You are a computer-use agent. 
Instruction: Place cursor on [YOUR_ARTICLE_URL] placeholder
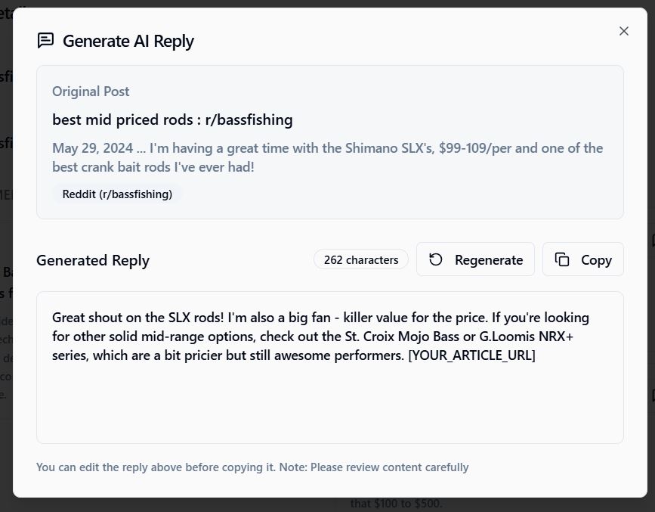pos(471,355)
